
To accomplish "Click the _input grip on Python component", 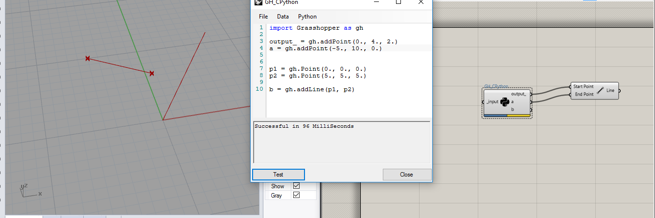I will [484, 101].
